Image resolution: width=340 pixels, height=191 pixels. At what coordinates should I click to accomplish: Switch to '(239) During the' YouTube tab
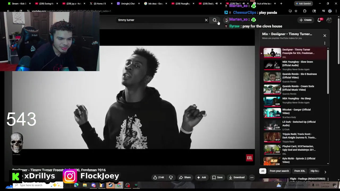coord(46,3)
